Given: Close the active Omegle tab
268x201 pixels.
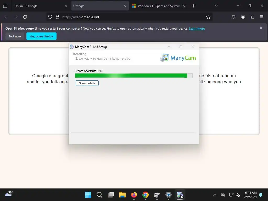Looking at the screenshot, I should pyautogui.click(x=125, y=6).
